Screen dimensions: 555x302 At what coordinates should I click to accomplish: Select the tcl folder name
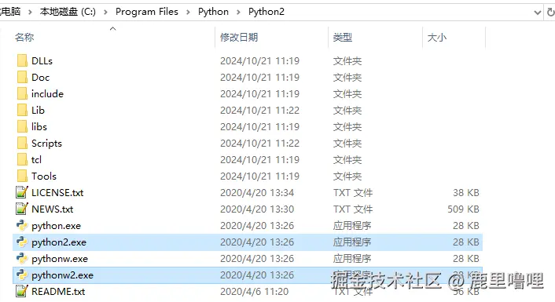(x=36, y=160)
